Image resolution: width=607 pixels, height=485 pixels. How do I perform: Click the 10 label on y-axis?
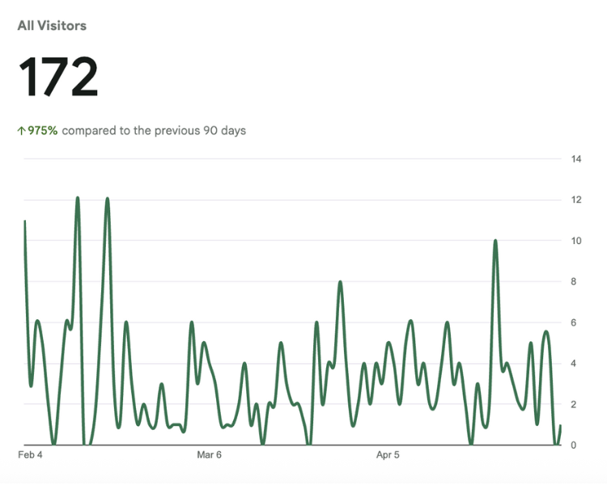coord(577,241)
